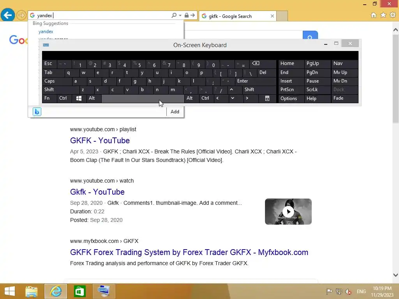399x299 pixels.
Task: Click the browser Forward arrow button
Action: click(x=21, y=15)
